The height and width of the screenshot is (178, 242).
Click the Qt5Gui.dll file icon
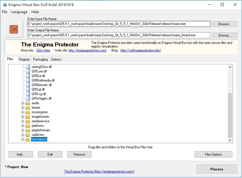coord(28,76)
